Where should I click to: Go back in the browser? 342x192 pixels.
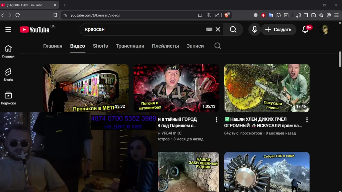[3, 15]
